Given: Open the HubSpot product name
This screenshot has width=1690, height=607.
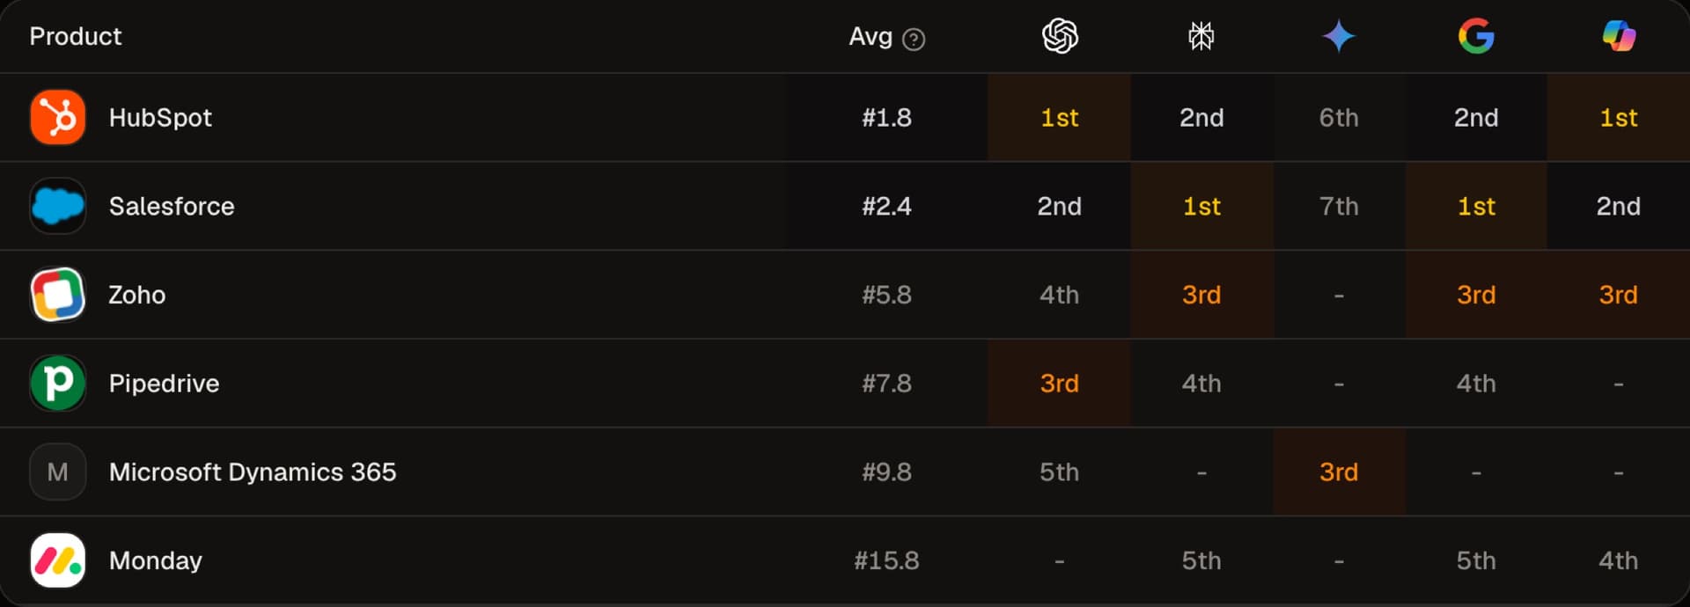Looking at the screenshot, I should [x=160, y=118].
